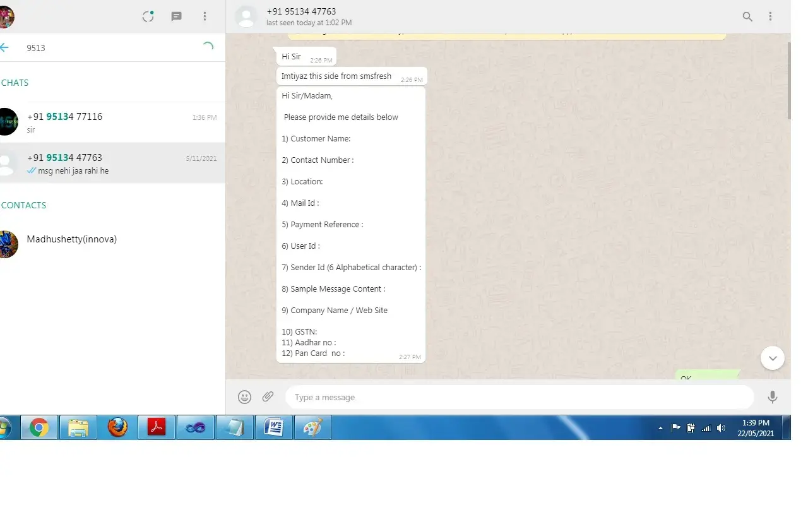Click your profile picture in the sidebar header
The width and height of the screenshot is (808, 505).
[6, 17]
